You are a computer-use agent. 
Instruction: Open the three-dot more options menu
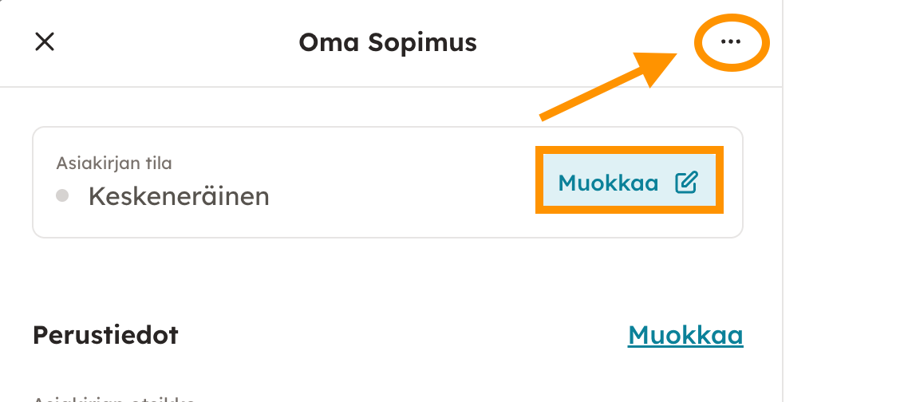[x=731, y=42]
